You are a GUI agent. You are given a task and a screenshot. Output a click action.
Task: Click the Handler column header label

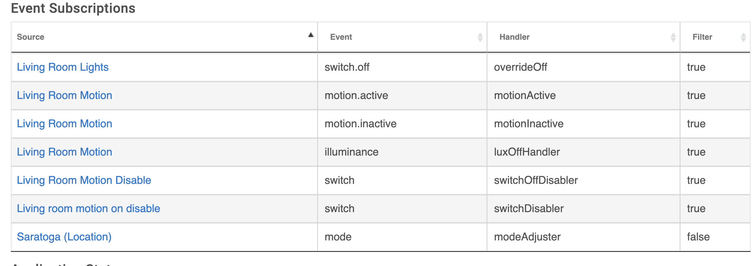[x=514, y=37]
